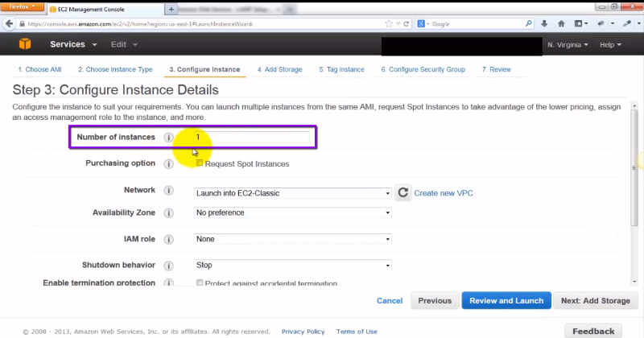The width and height of the screenshot is (644, 338).
Task: Click the scrollbar down arrow
Action: point(634,282)
